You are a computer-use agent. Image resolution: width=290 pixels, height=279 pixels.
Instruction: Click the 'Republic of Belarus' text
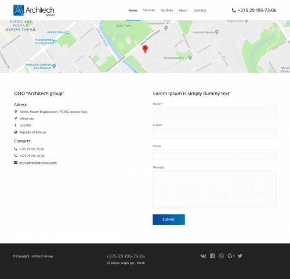[32, 133]
